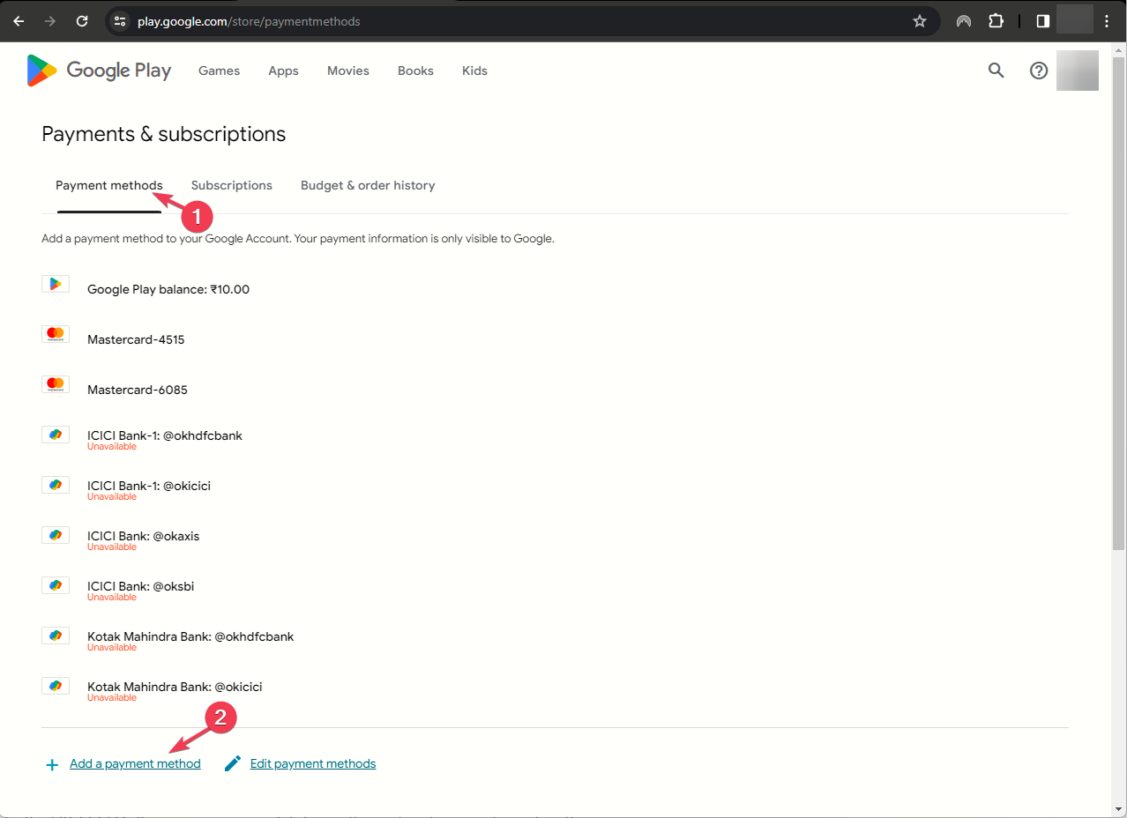Open the Budget & order history tab
The width and height of the screenshot is (1127, 818).
coord(368,185)
